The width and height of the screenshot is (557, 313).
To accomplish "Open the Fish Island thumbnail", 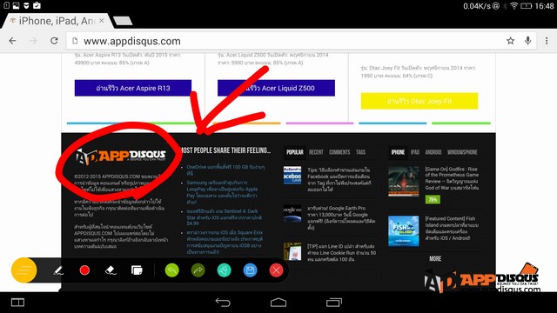I will click(x=404, y=231).
